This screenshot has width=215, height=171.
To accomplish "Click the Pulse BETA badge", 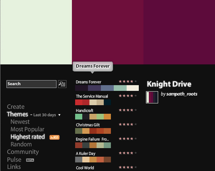I will [30, 160].
